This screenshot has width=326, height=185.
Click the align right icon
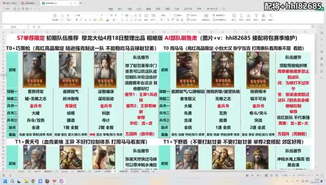131,20
